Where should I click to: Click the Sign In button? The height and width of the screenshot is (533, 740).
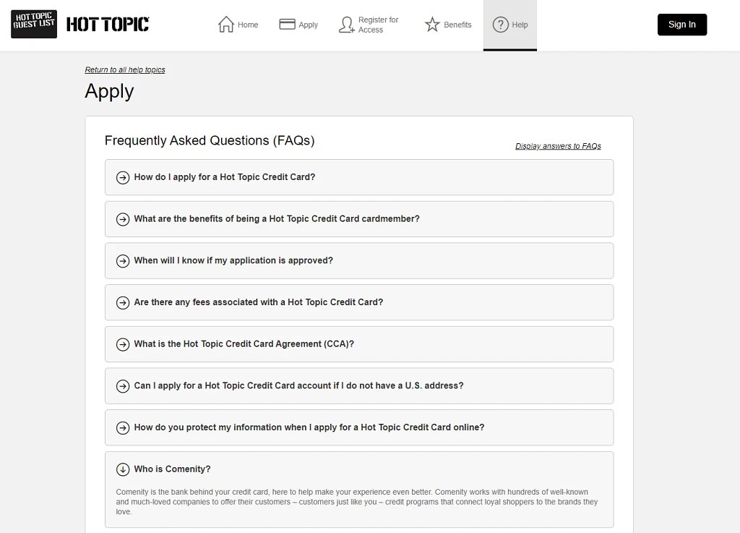click(682, 25)
